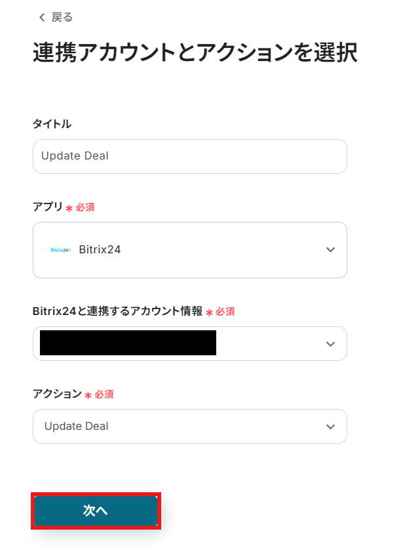The width and height of the screenshot is (405, 548).
Task: Click the Bitrix24と連携するアカウント情報 label
Action: pos(117,312)
